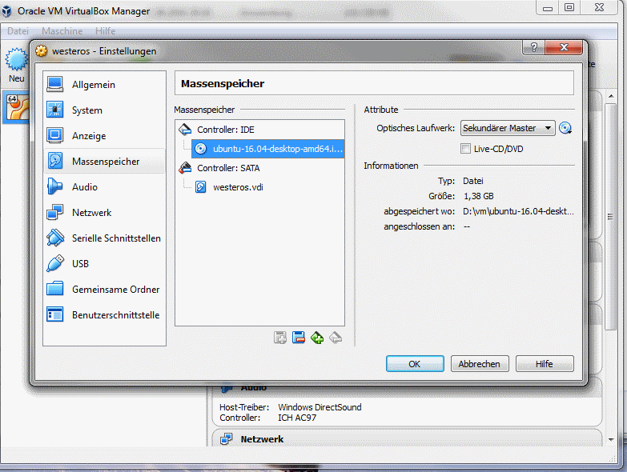Click the size value 1,38 GB

click(x=479, y=196)
